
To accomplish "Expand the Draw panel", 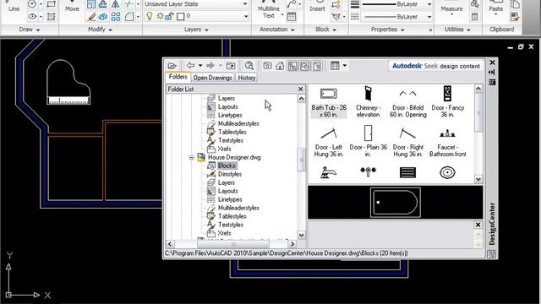I will (x=30, y=30).
